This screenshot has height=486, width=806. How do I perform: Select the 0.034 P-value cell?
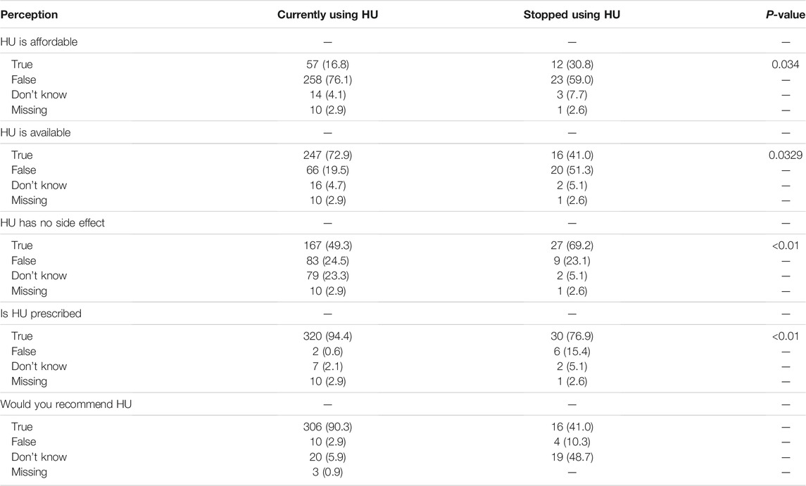click(786, 64)
